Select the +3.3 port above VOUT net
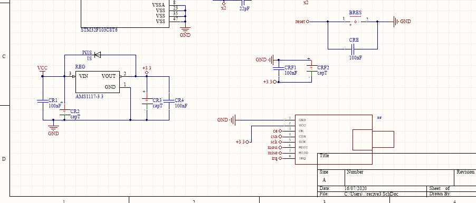 coord(147,70)
